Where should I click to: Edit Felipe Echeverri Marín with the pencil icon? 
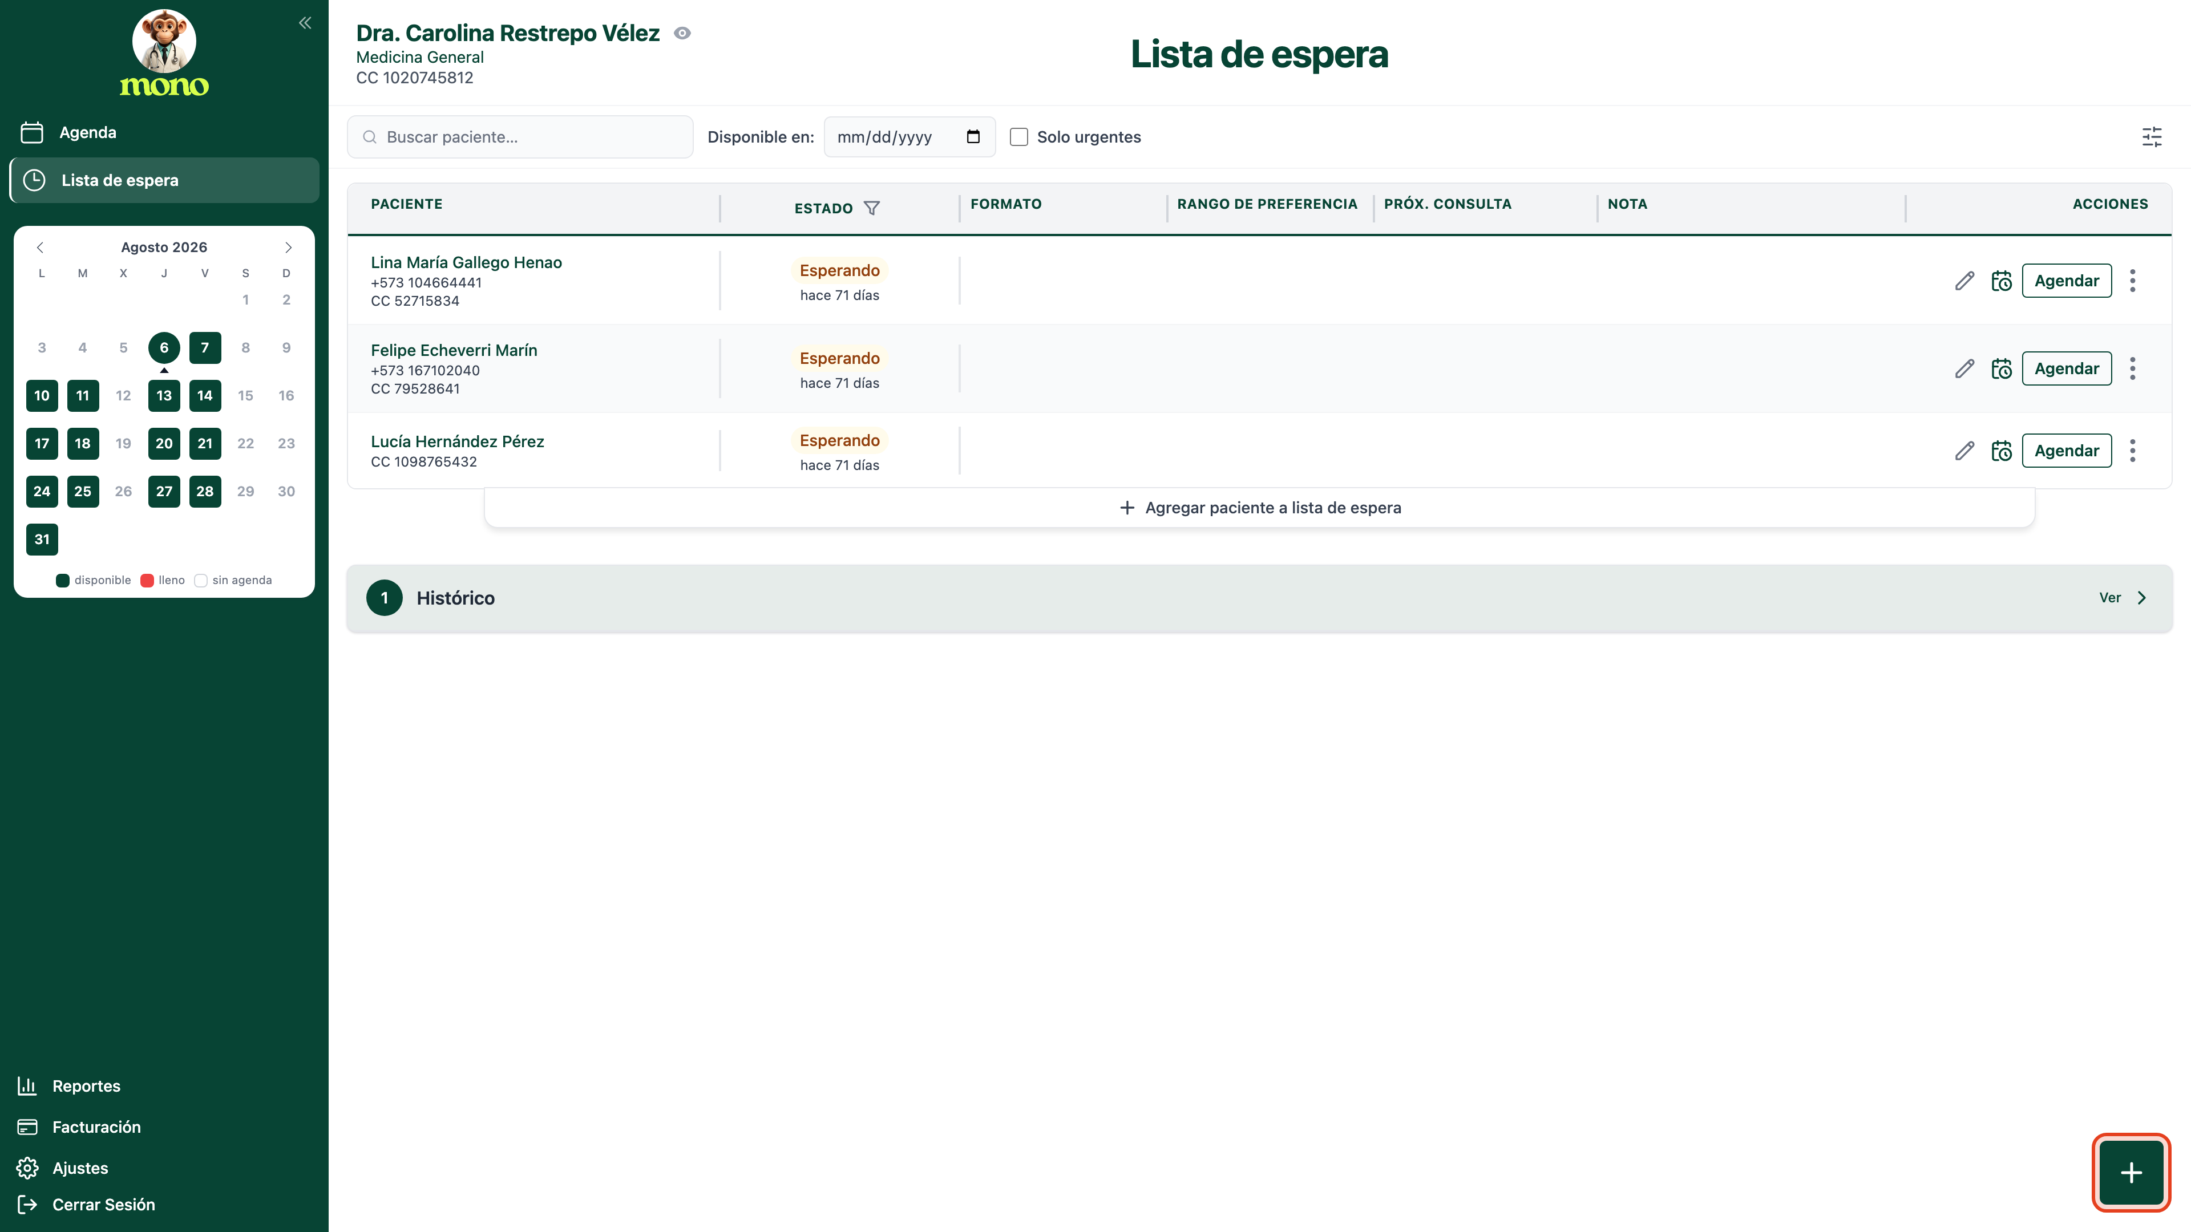point(1964,368)
